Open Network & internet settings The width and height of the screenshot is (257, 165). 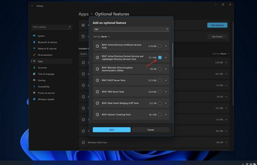pos(52,49)
